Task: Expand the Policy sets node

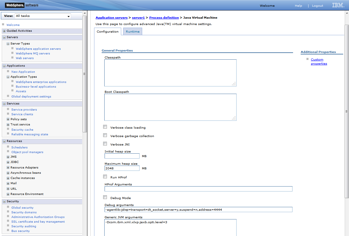Action: coord(8,119)
